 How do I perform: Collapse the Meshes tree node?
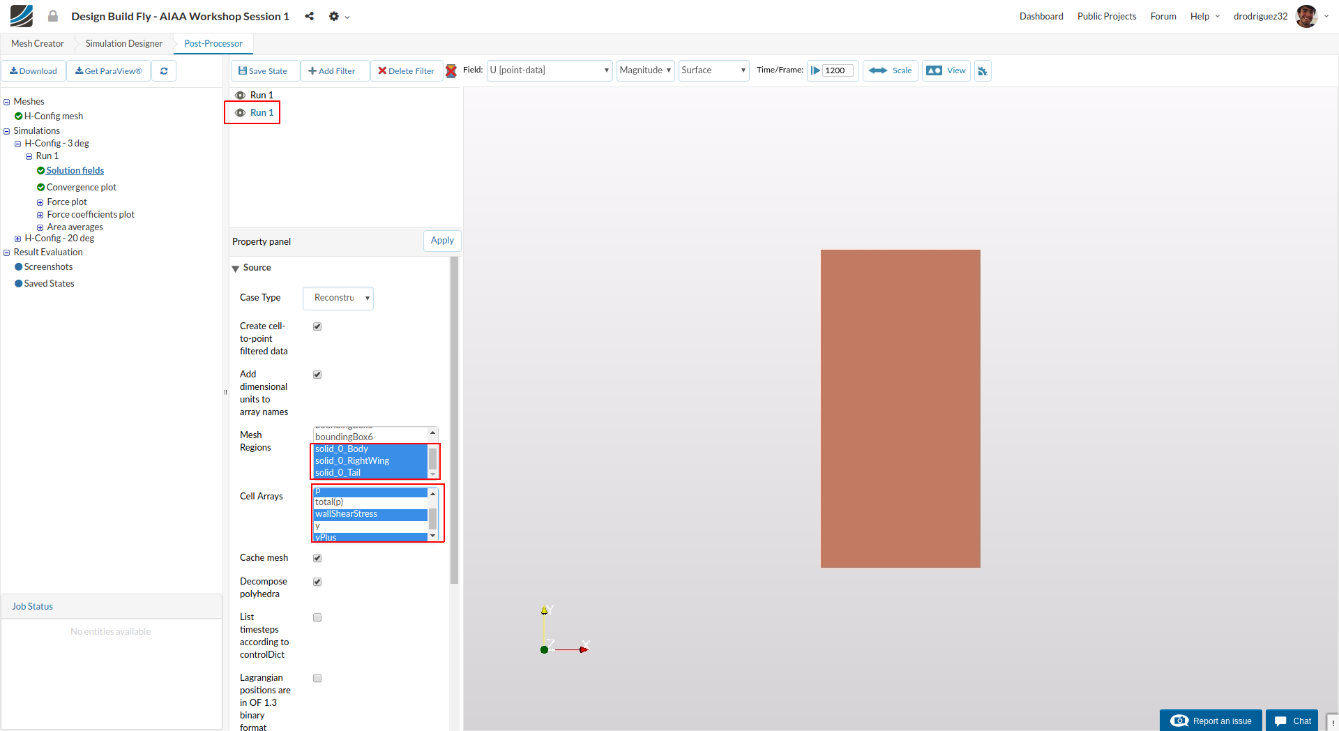pos(7,102)
